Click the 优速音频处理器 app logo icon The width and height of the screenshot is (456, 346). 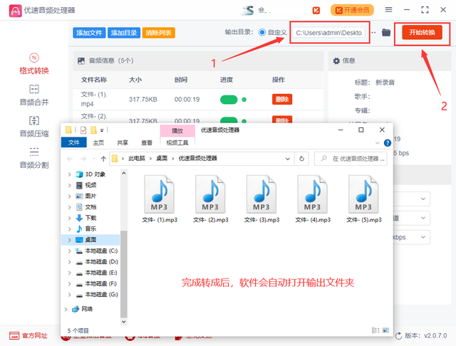coord(15,11)
